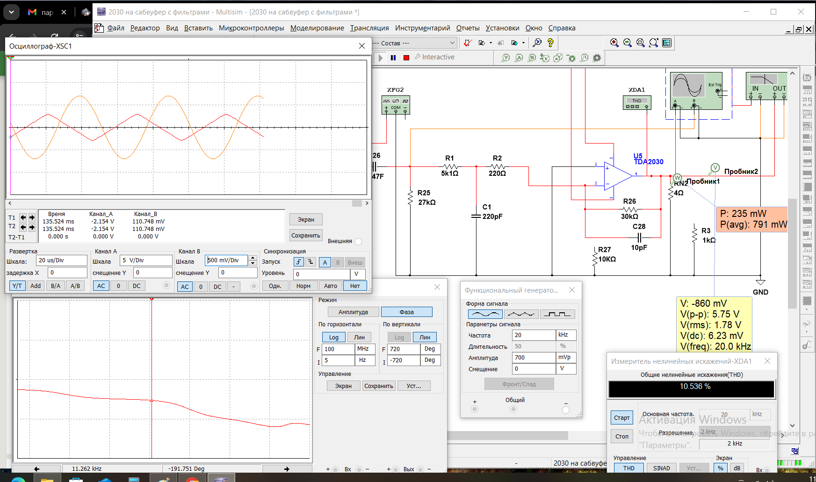Screen dimensions: 816x482
Task: Click the zoom in magnifier icon
Action: click(x=614, y=43)
